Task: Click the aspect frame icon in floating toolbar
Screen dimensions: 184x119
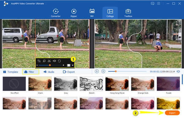Action: (x=68, y=65)
